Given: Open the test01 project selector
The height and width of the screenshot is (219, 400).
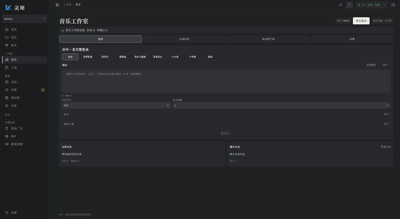Looking at the screenshot, I should (x=24, y=19).
